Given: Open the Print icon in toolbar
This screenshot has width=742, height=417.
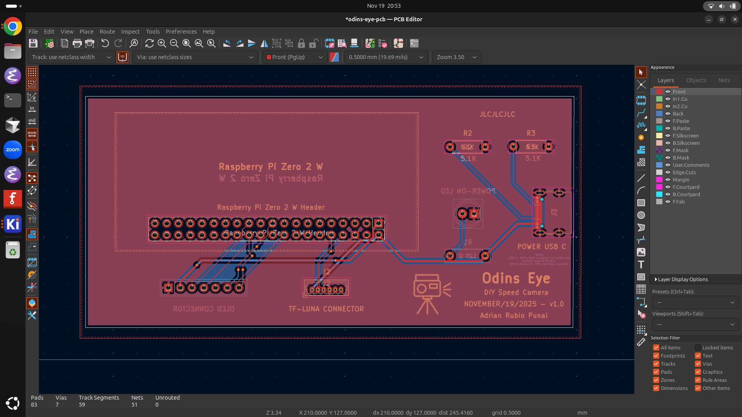Looking at the screenshot, I should pos(77,43).
